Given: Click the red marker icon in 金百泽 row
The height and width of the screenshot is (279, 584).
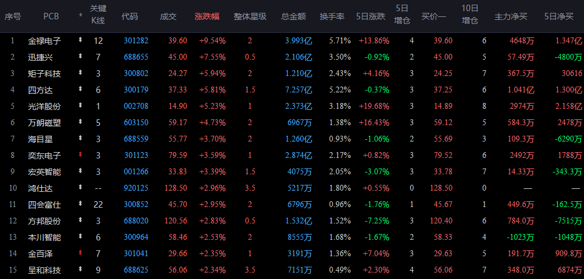Looking at the screenshot, I should [80, 253].
